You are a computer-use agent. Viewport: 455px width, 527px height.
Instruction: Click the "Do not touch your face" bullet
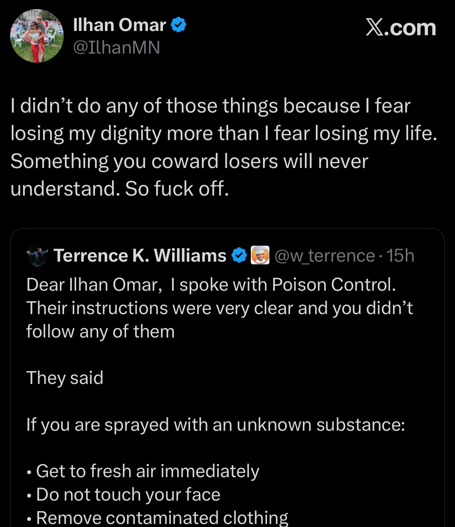pyautogui.click(x=128, y=495)
